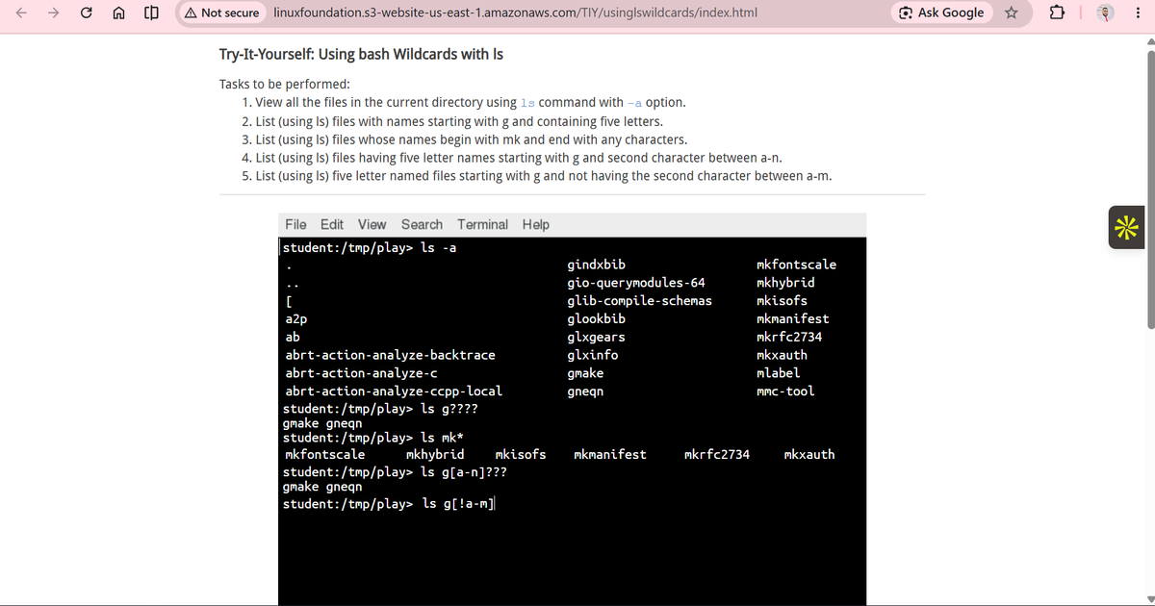This screenshot has width=1155, height=606.
Task: Open Ask Google button
Action: [x=941, y=13]
